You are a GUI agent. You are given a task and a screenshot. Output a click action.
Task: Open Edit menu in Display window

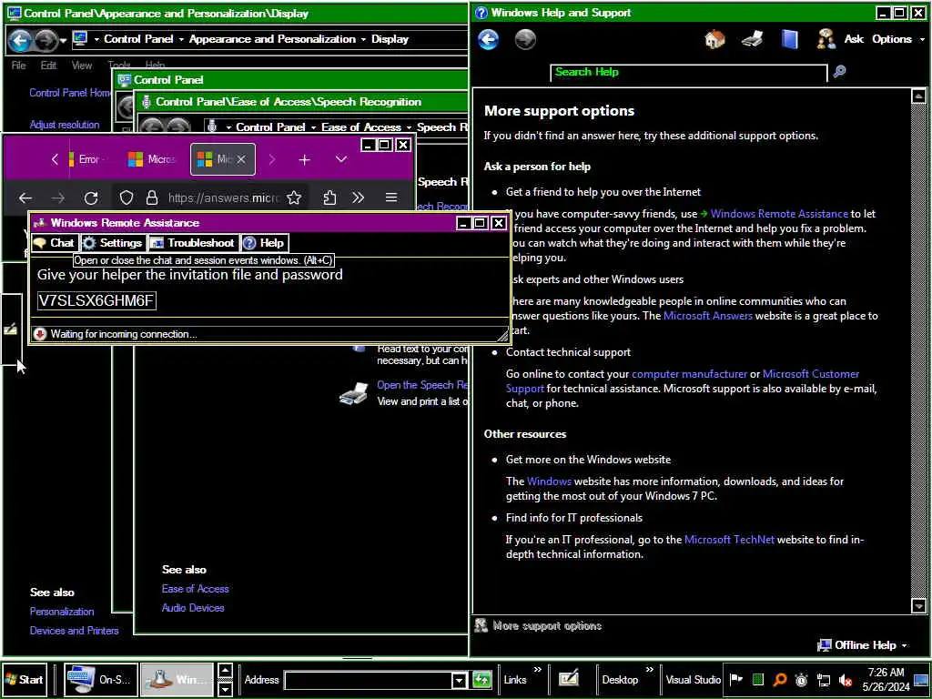click(48, 66)
